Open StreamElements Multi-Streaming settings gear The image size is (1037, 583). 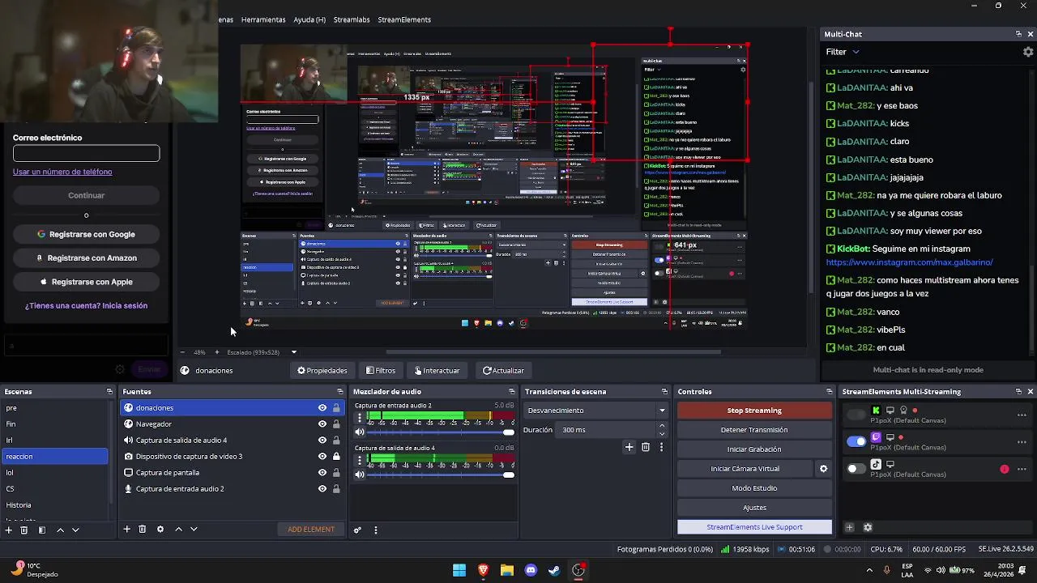868,527
